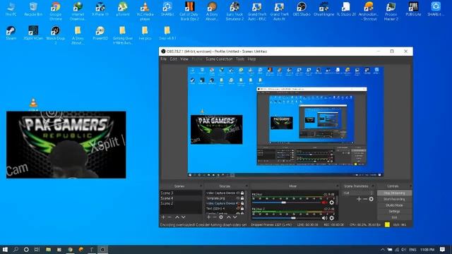The height and width of the screenshot is (254, 452).
Task: Open the Cheat Engine desktop shortcut
Action: click(323, 9)
